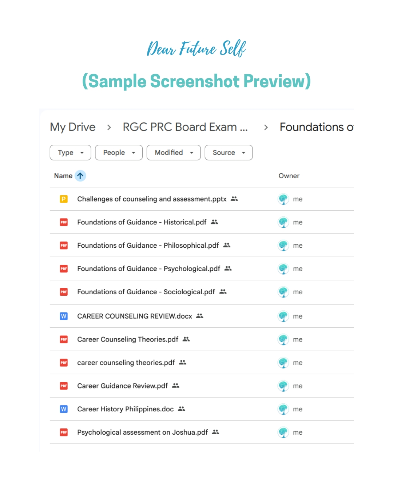
Task: Click the Name column header
Action: coord(63,176)
